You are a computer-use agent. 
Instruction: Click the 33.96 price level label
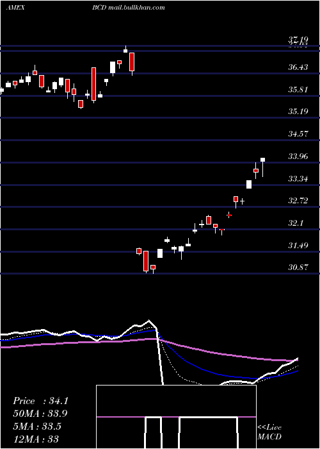click(298, 157)
